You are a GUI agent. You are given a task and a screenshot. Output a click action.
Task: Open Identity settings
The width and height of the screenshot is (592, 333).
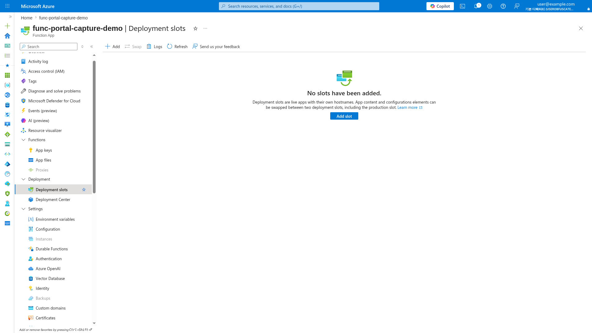[53, 288]
